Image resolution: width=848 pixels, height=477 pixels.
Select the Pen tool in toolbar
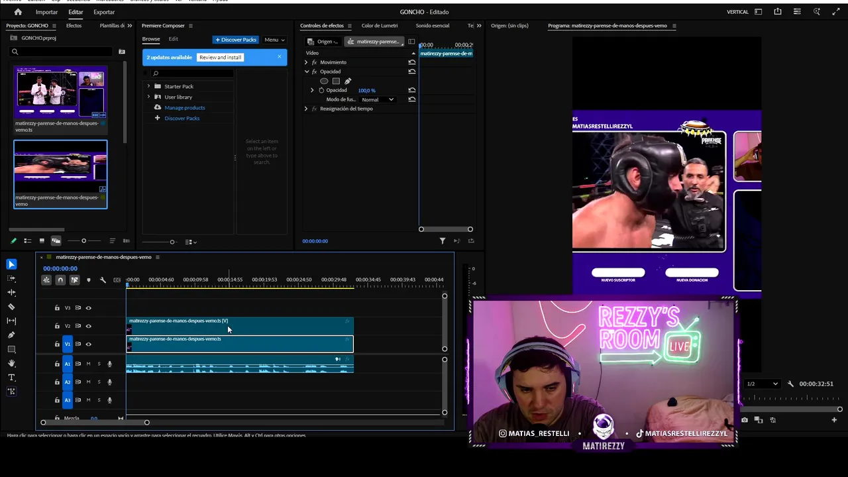pos(11,335)
